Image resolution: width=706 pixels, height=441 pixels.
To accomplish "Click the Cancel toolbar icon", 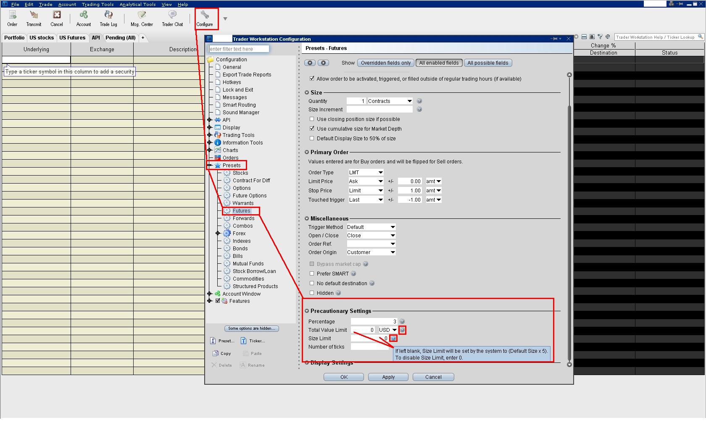I will tap(57, 16).
